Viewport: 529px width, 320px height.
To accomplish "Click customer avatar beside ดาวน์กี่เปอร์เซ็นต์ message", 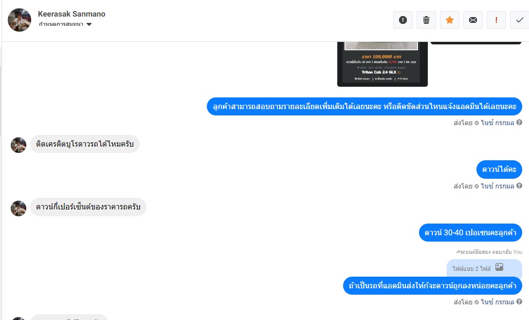I will 18,208.
